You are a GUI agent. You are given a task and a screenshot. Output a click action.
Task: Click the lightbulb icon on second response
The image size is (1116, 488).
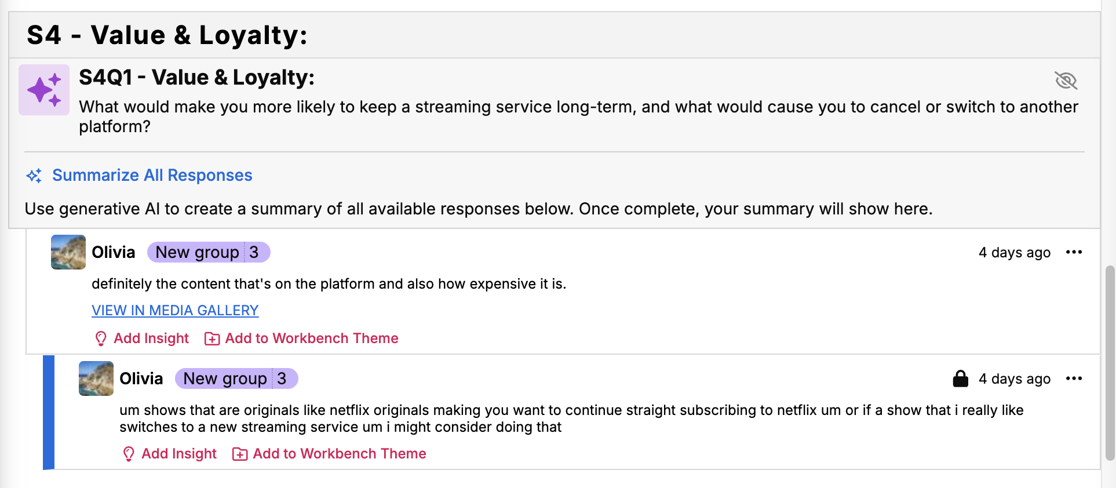129,454
